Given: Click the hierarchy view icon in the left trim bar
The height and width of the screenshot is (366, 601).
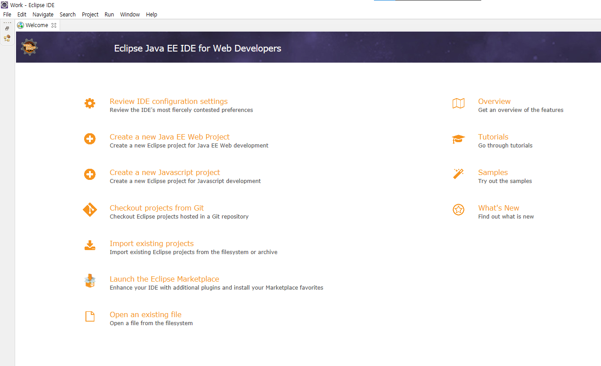Looking at the screenshot, I should click(x=7, y=38).
